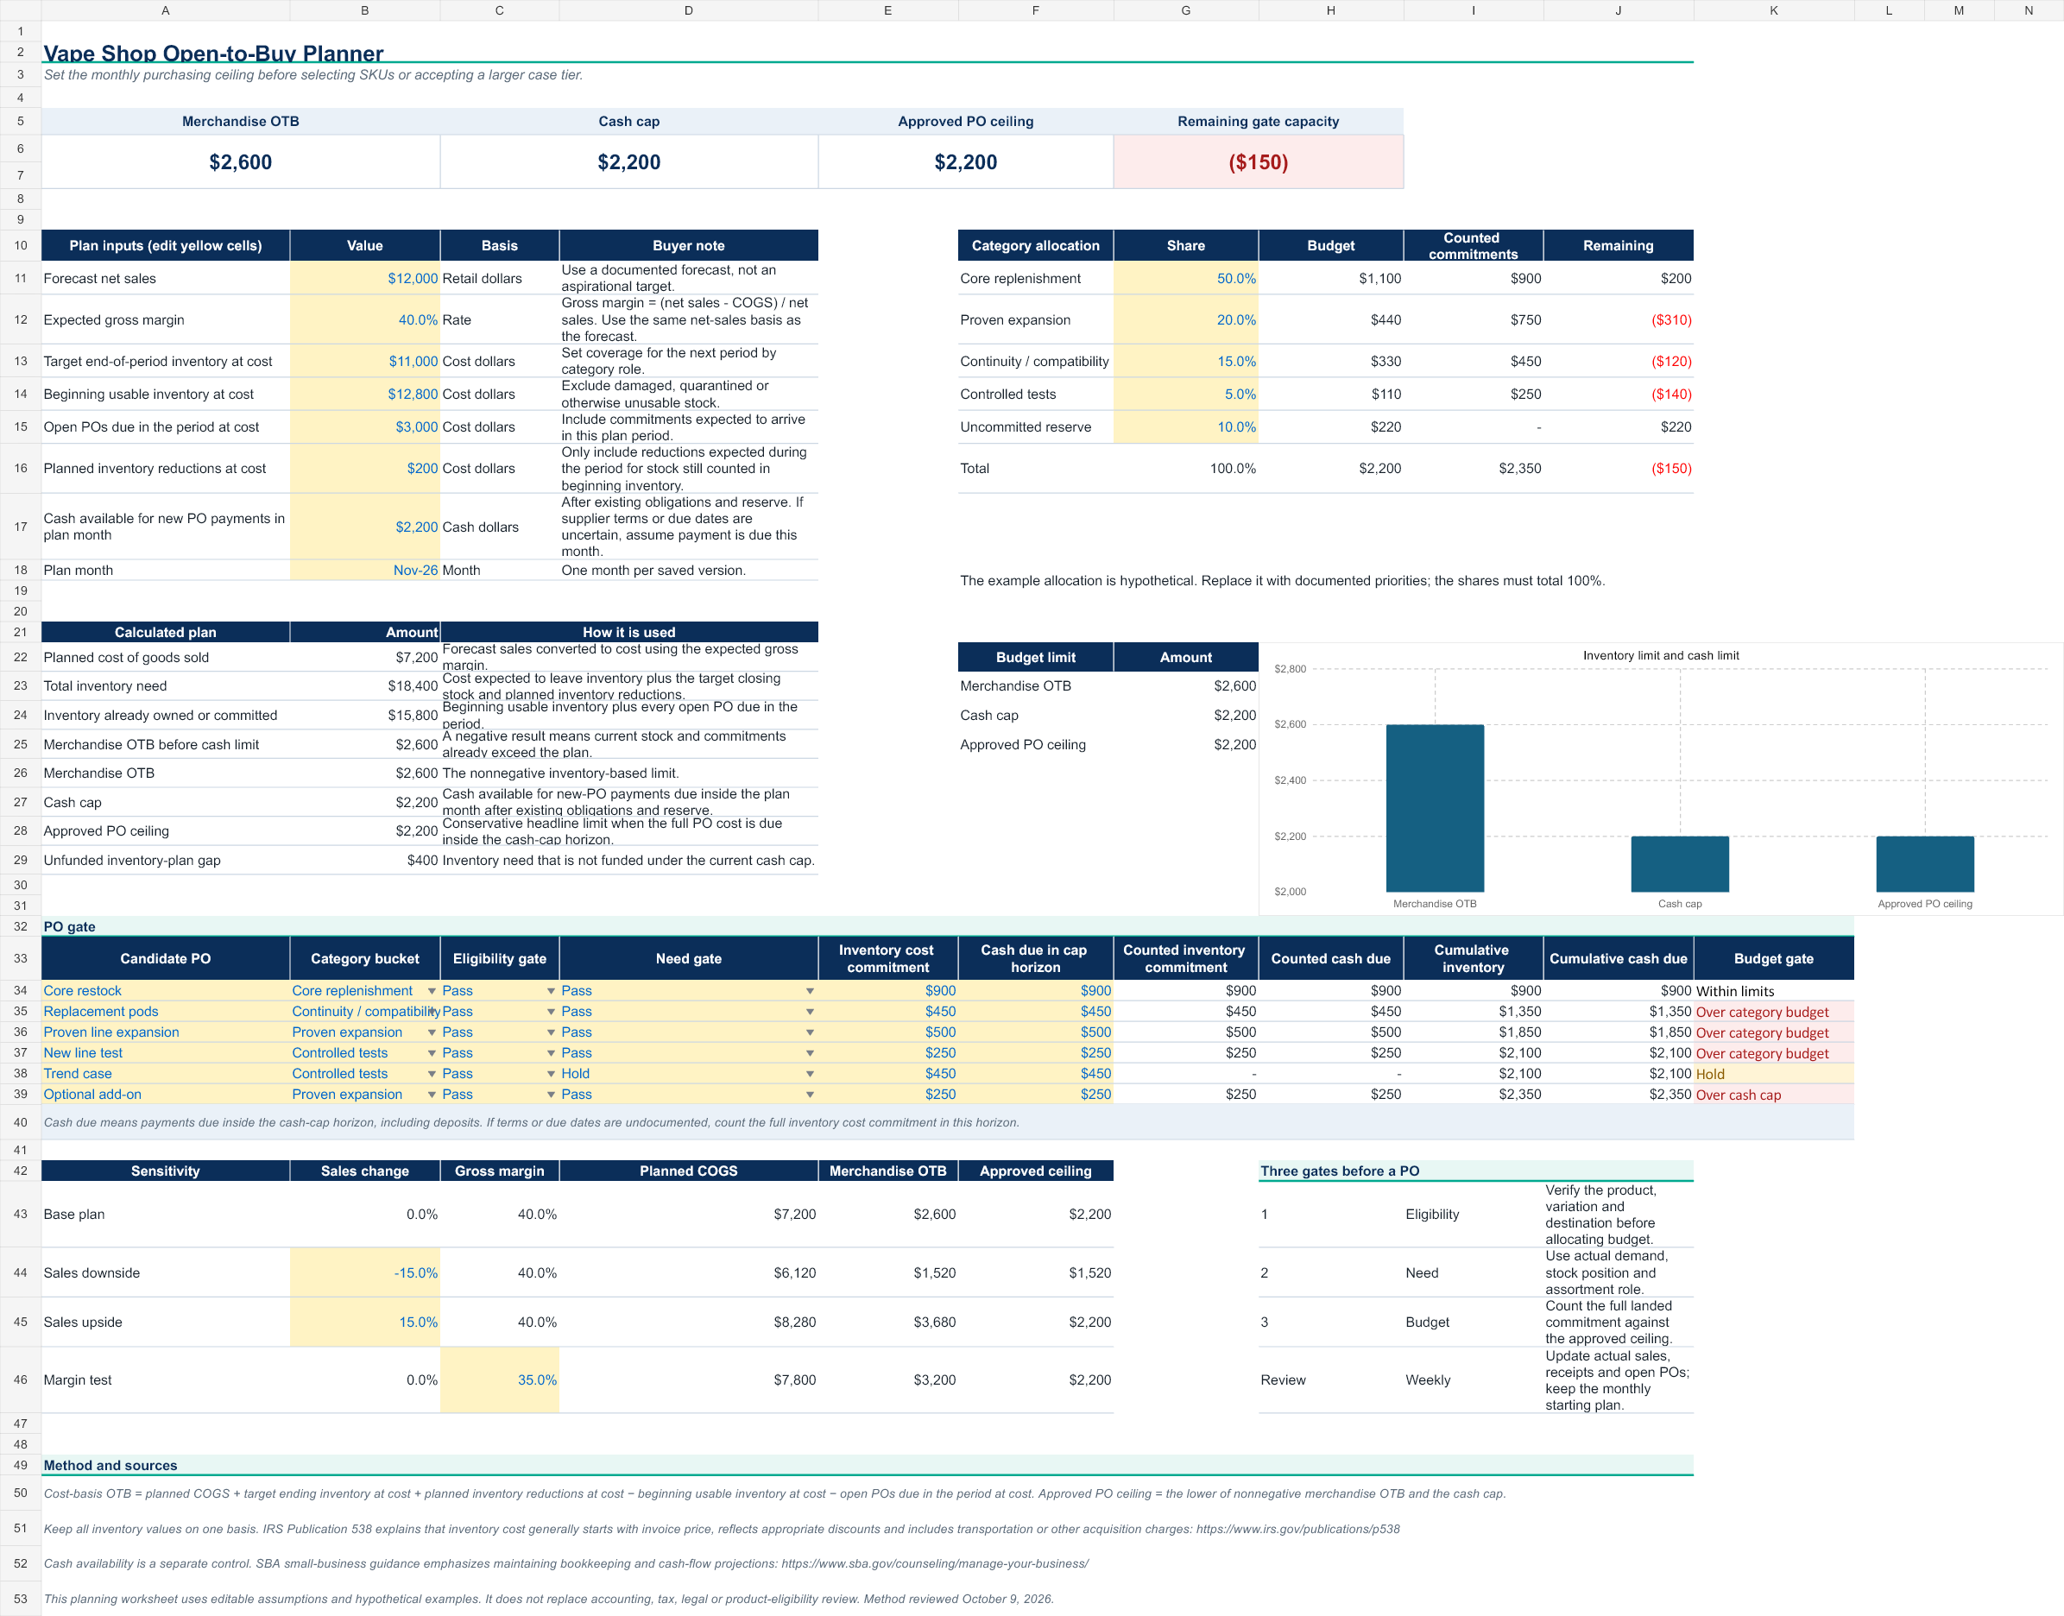Select the Margin test 35.0% cell

(500, 1379)
